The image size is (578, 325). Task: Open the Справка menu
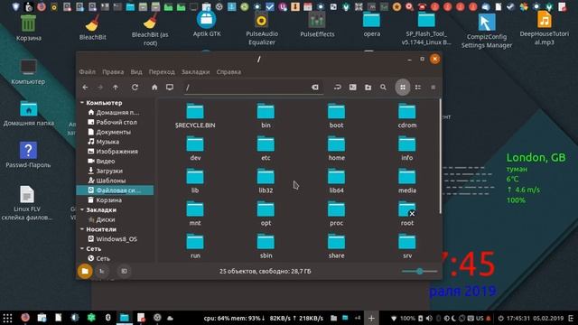pyautogui.click(x=228, y=72)
